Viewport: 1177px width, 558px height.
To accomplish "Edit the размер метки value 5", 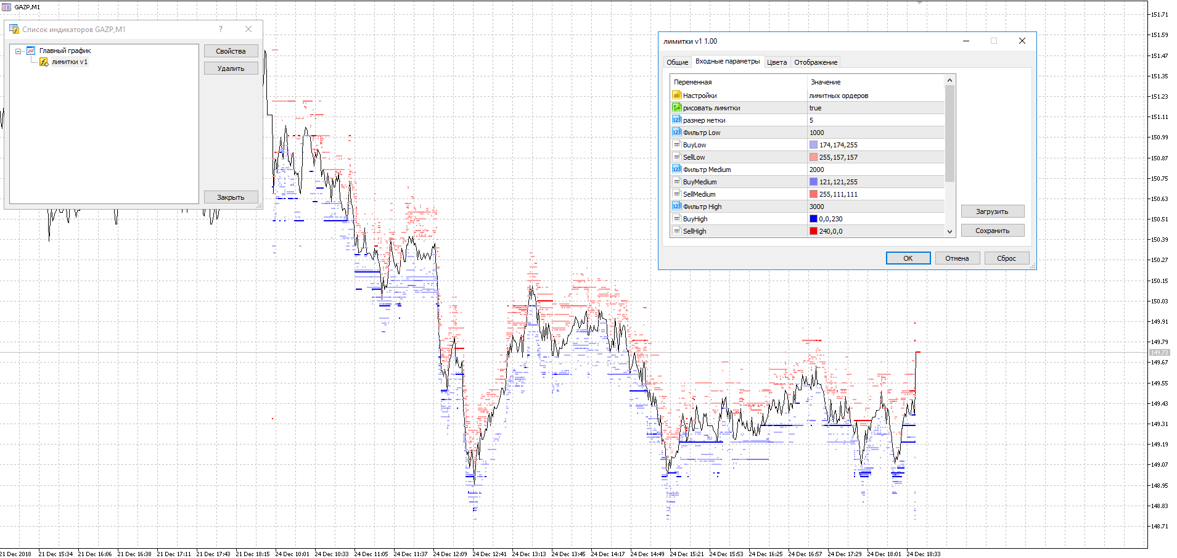I will click(x=876, y=120).
